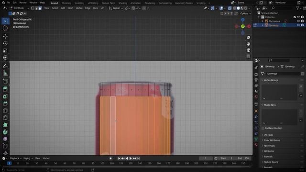Screen dimensions: 306x172
Task: Open the Mesh menu
Action: click(70, 8)
